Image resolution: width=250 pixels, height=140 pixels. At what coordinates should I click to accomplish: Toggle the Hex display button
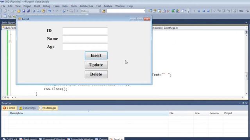[241, 11]
